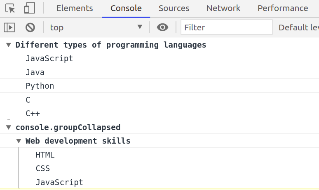Screen dimensions: 319x190
Task: Open the Elements tab
Action: click(75, 8)
